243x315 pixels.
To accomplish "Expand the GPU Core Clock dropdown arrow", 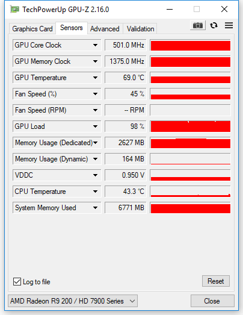I will coord(95,45).
